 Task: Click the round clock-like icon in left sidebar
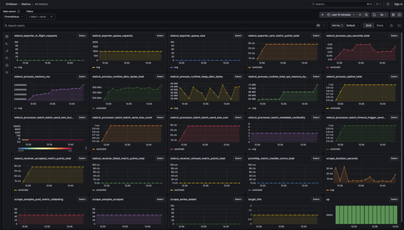[x=7, y=58]
